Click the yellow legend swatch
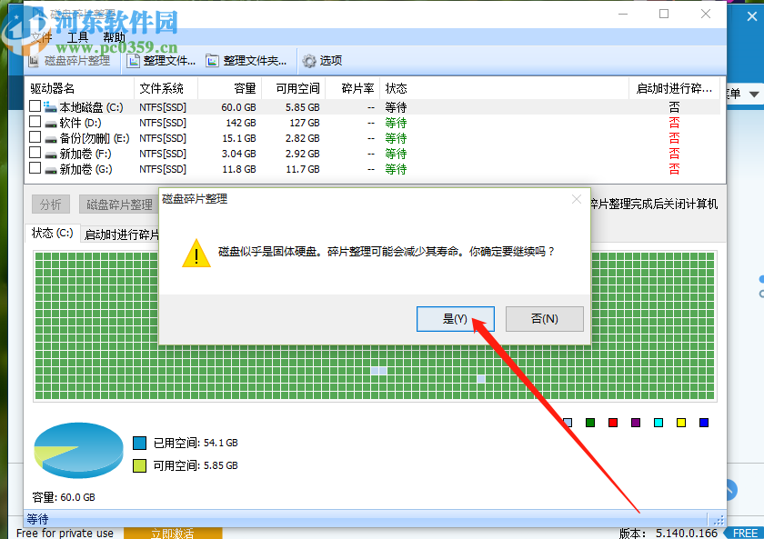Viewport: 764px width, 539px height. (681, 423)
